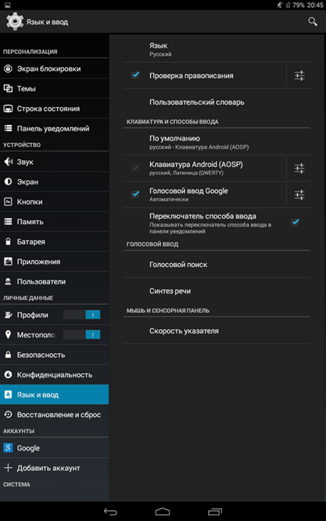This screenshot has height=521, width=326.
Task: Tap the search magnifier icon
Action: 313,22
